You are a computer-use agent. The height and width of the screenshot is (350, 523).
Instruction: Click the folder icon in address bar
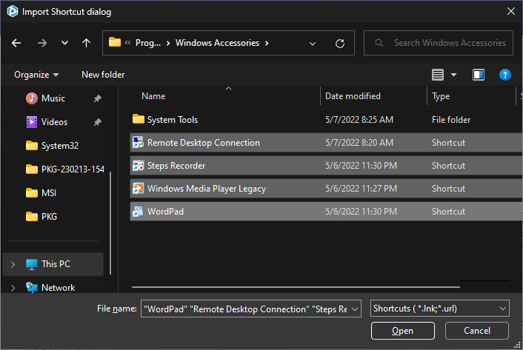coord(114,42)
